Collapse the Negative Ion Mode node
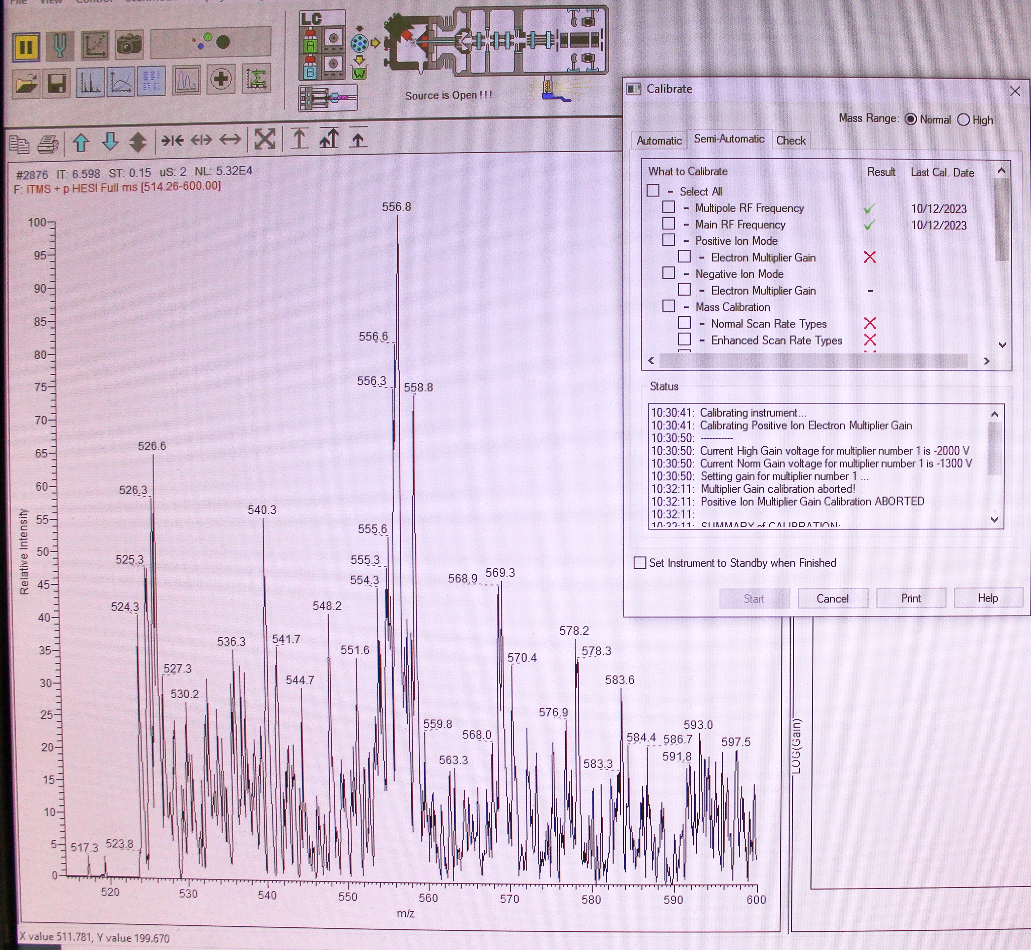 click(686, 274)
